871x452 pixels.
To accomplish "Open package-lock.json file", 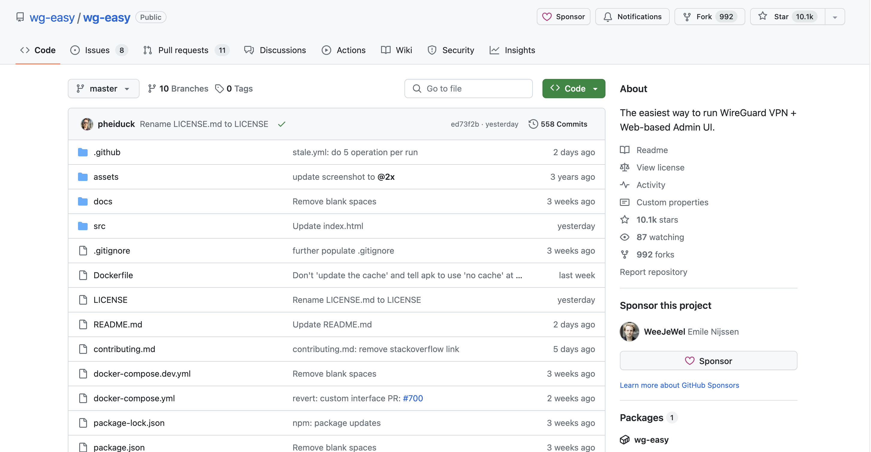I will [129, 423].
